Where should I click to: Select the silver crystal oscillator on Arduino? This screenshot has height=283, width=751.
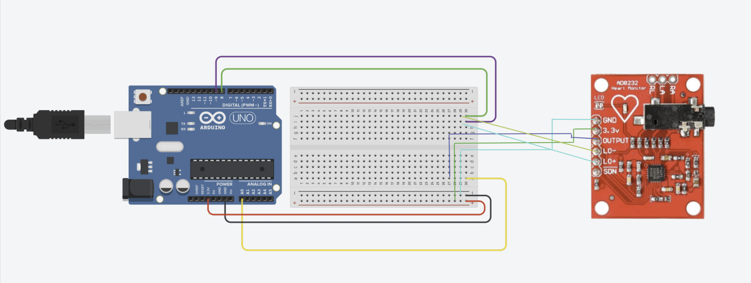click(x=170, y=146)
